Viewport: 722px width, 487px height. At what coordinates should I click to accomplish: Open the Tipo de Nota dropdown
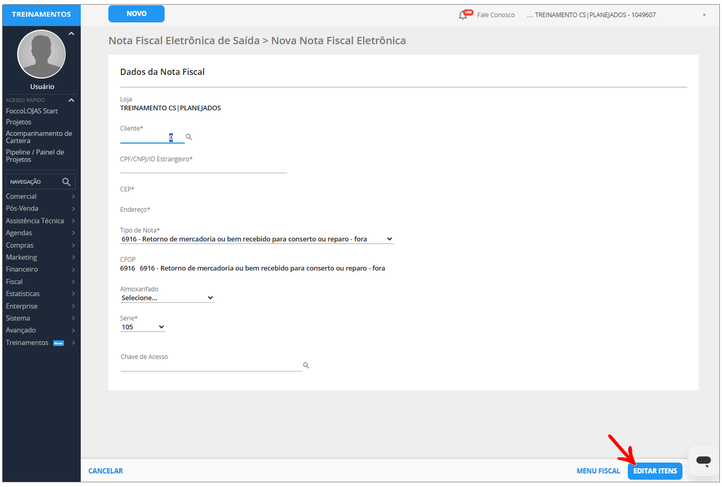(x=257, y=239)
